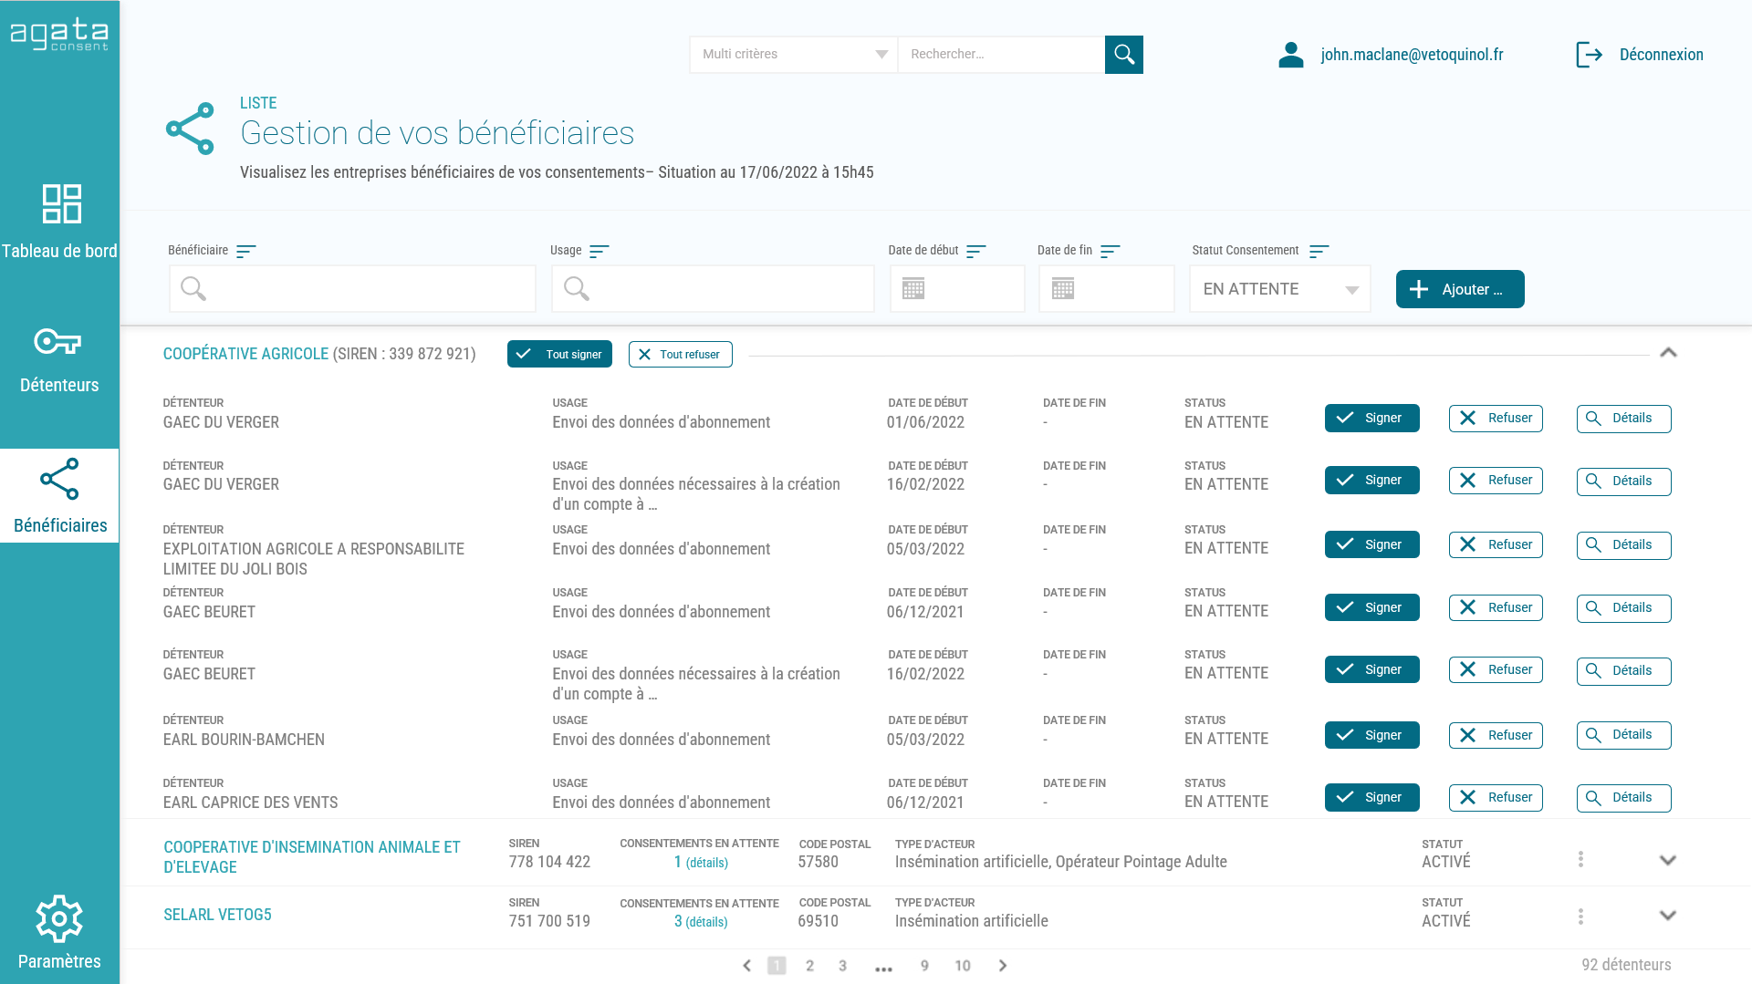
Task: Sort by Bénéficiaire column filter icon
Action: (245, 251)
